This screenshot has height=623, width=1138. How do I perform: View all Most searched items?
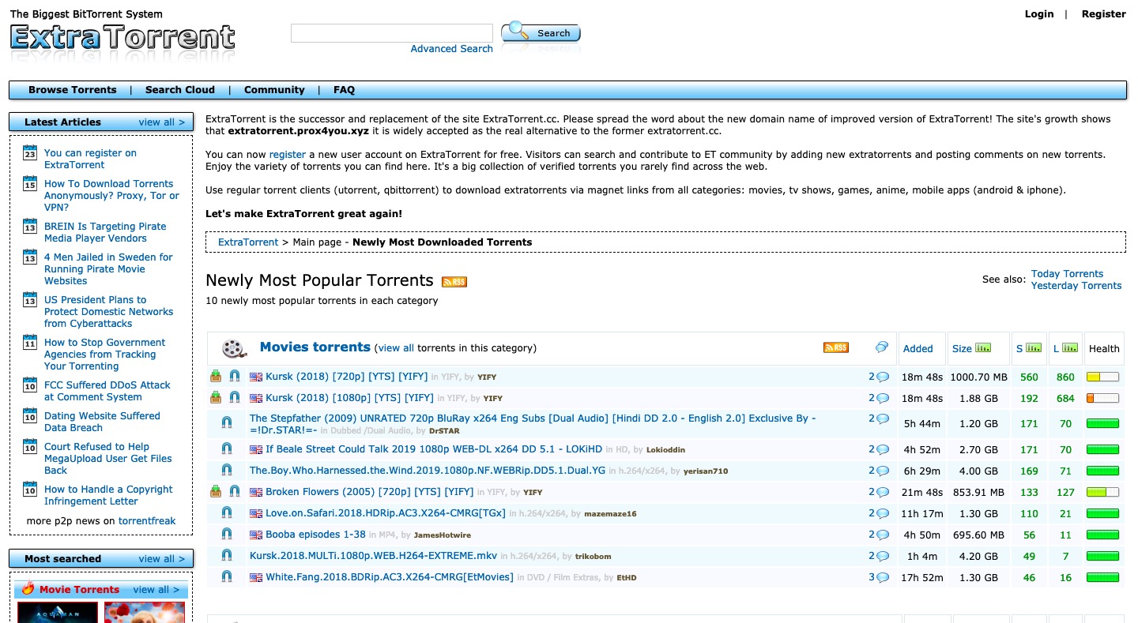(162, 559)
